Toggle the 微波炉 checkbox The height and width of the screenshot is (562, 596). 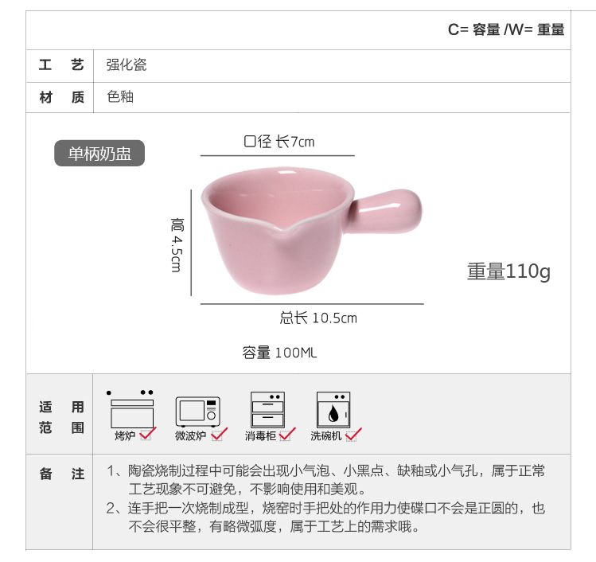click(219, 435)
